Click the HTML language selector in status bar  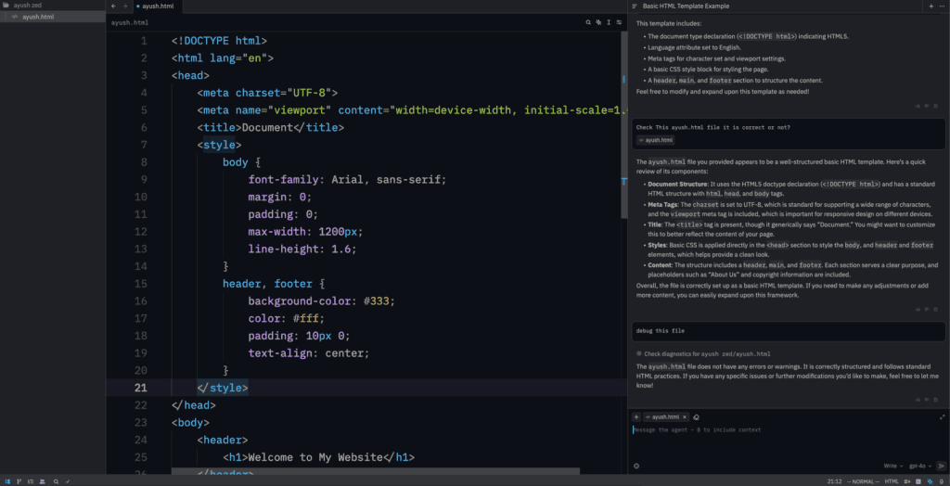(x=892, y=481)
